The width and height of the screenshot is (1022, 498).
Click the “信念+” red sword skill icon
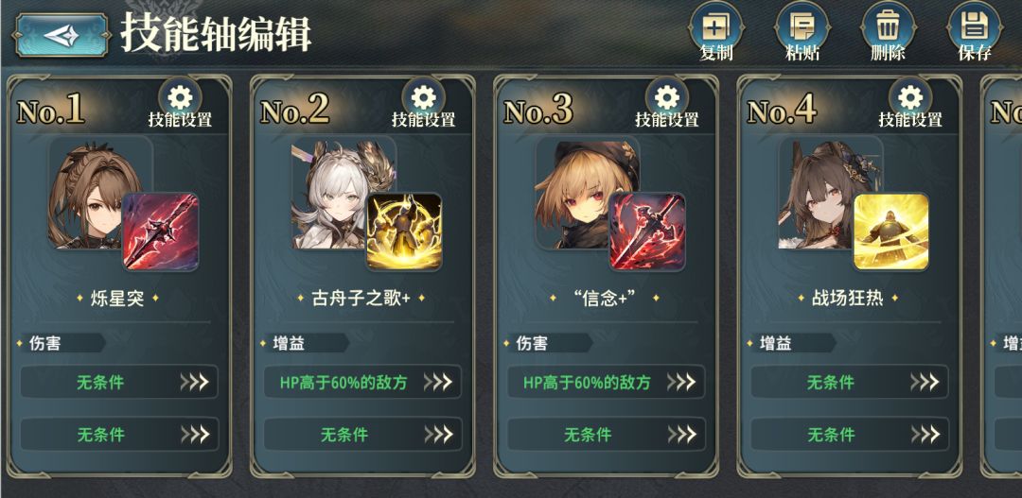pyautogui.click(x=647, y=232)
